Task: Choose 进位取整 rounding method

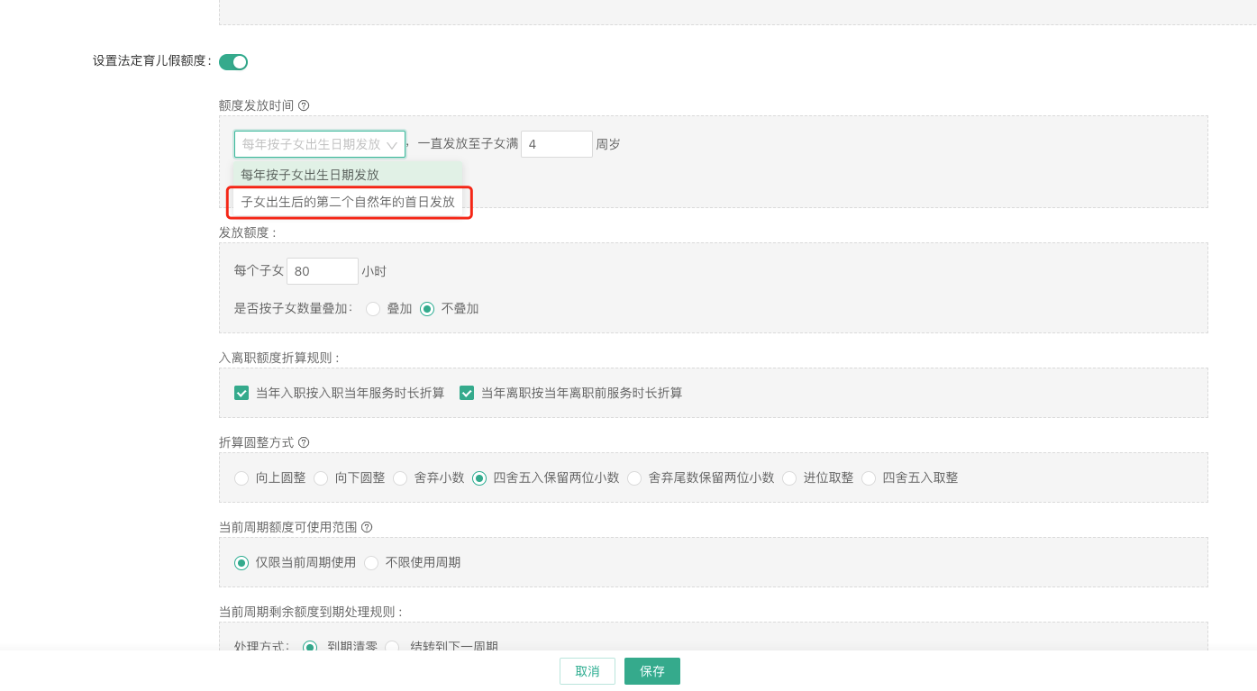Action: [x=789, y=478]
